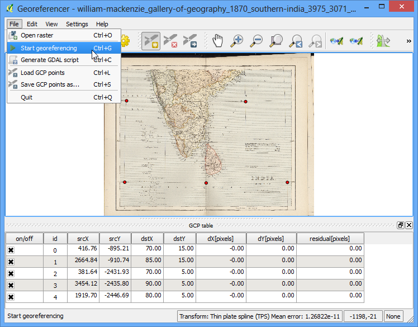418x327 pixels.
Task: Select srcY cell -2431.93
Action: 115,274
